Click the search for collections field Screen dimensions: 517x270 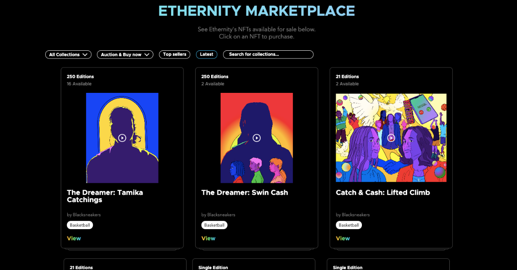(x=268, y=54)
